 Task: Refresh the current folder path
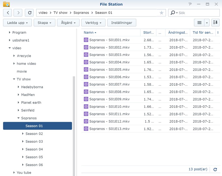click(x=29, y=13)
